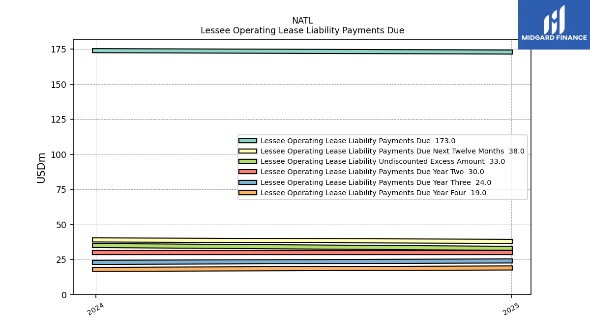Click the y-axis tick label '50'
The height and width of the screenshot is (331, 590).
pyautogui.click(x=62, y=225)
